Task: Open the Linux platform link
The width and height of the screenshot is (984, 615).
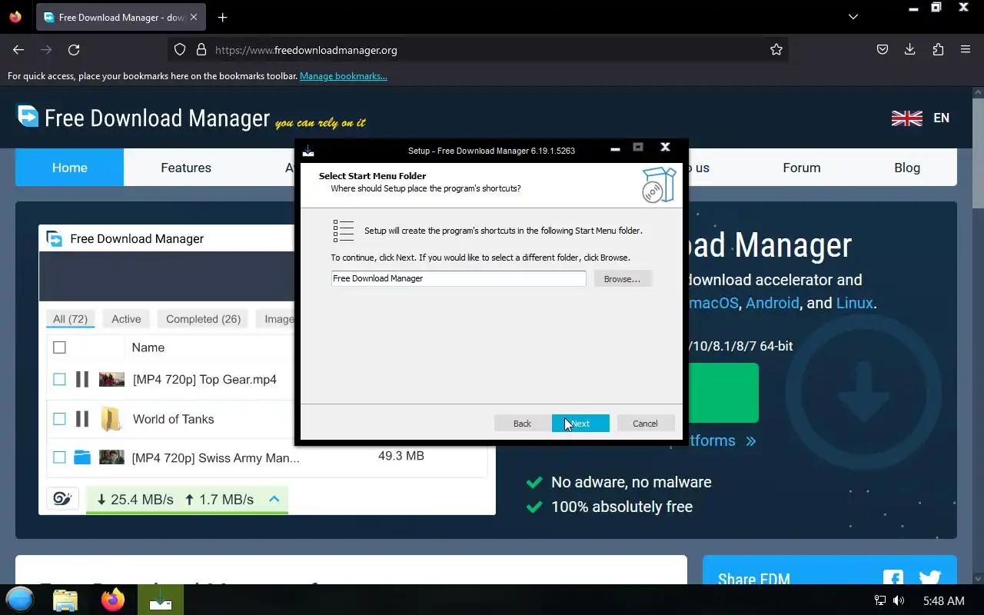Action: 854,303
